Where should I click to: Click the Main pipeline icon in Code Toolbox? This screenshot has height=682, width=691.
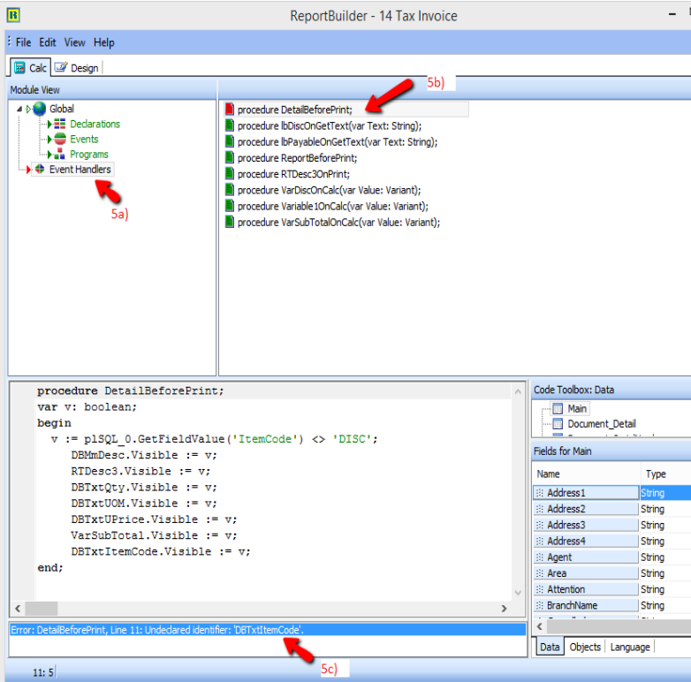558,409
